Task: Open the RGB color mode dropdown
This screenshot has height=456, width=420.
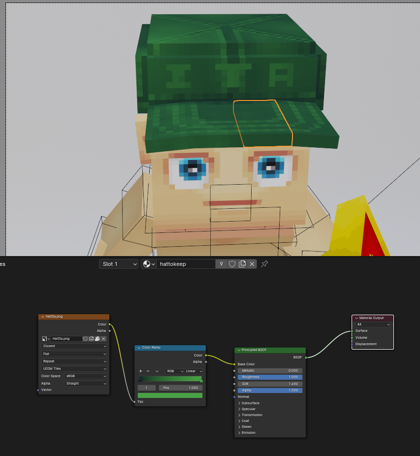Action: 174,371
